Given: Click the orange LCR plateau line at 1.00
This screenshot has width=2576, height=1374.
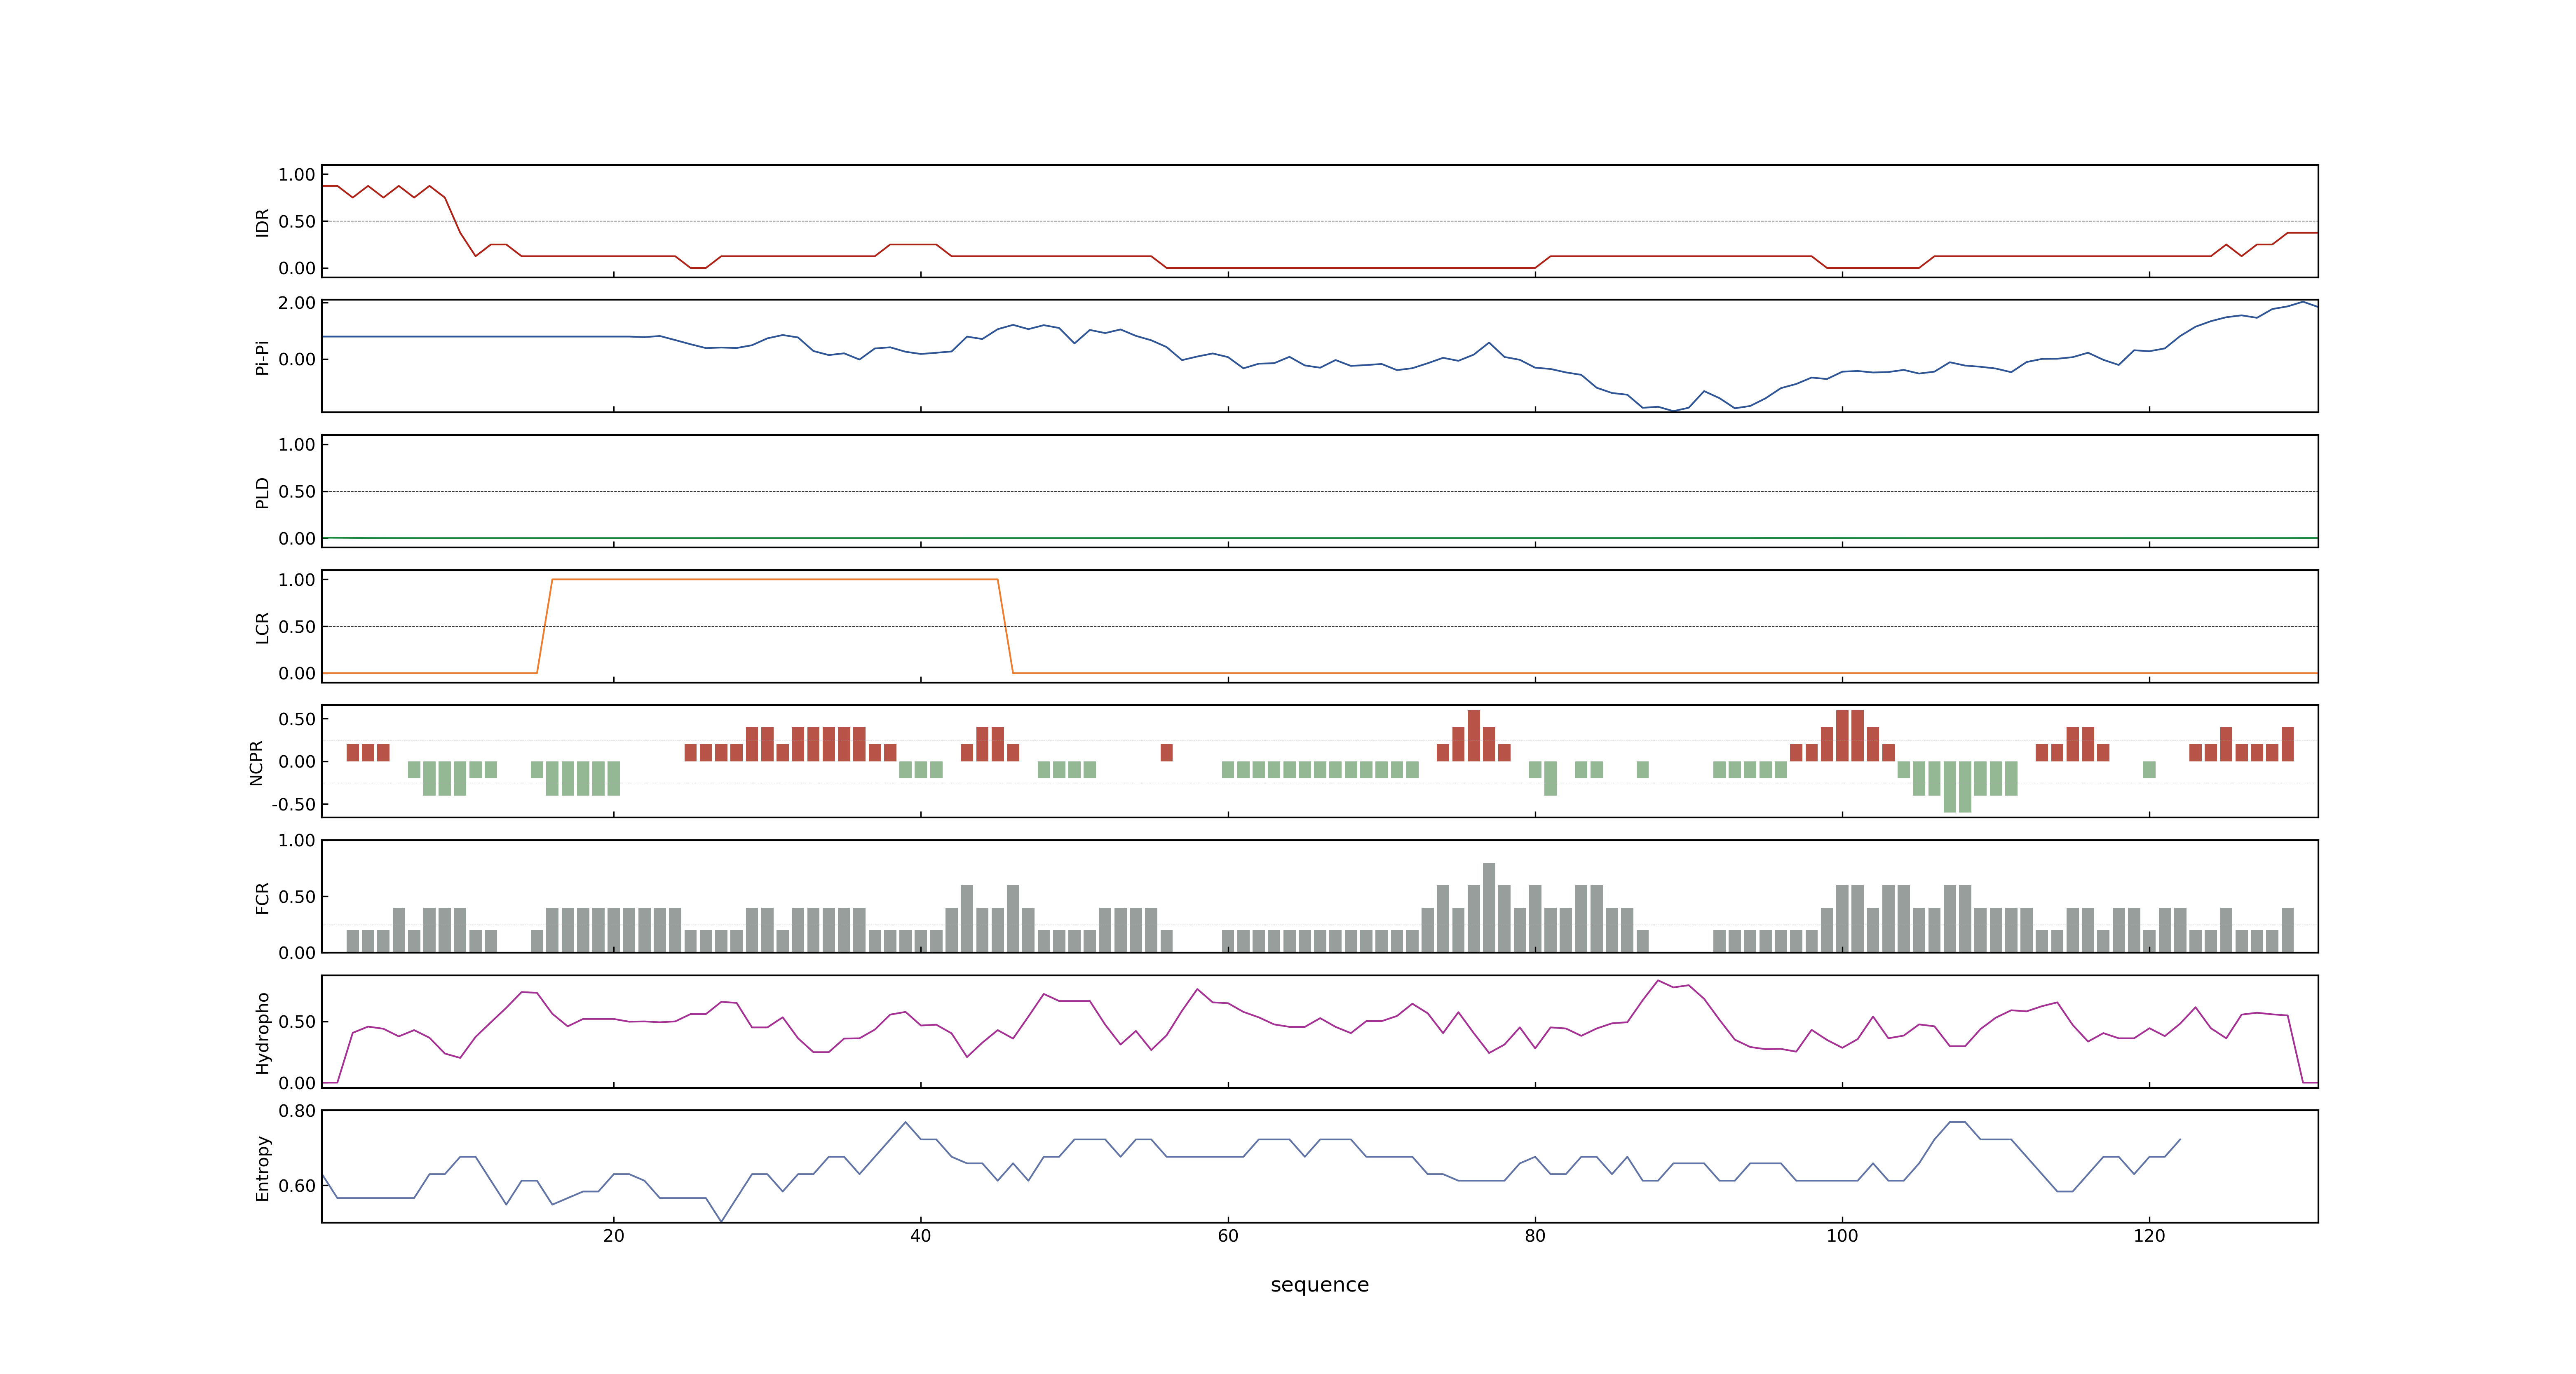Looking at the screenshot, I should [x=775, y=579].
